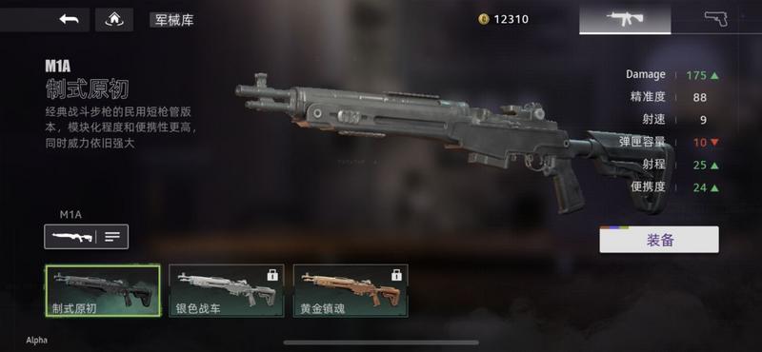Select the 制式原初 skin thumbnail
The height and width of the screenshot is (352, 762).
103,291
